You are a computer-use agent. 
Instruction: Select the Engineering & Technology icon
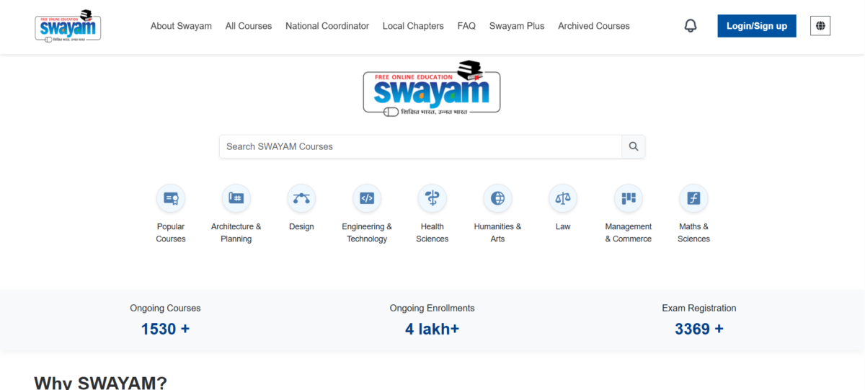(x=367, y=198)
